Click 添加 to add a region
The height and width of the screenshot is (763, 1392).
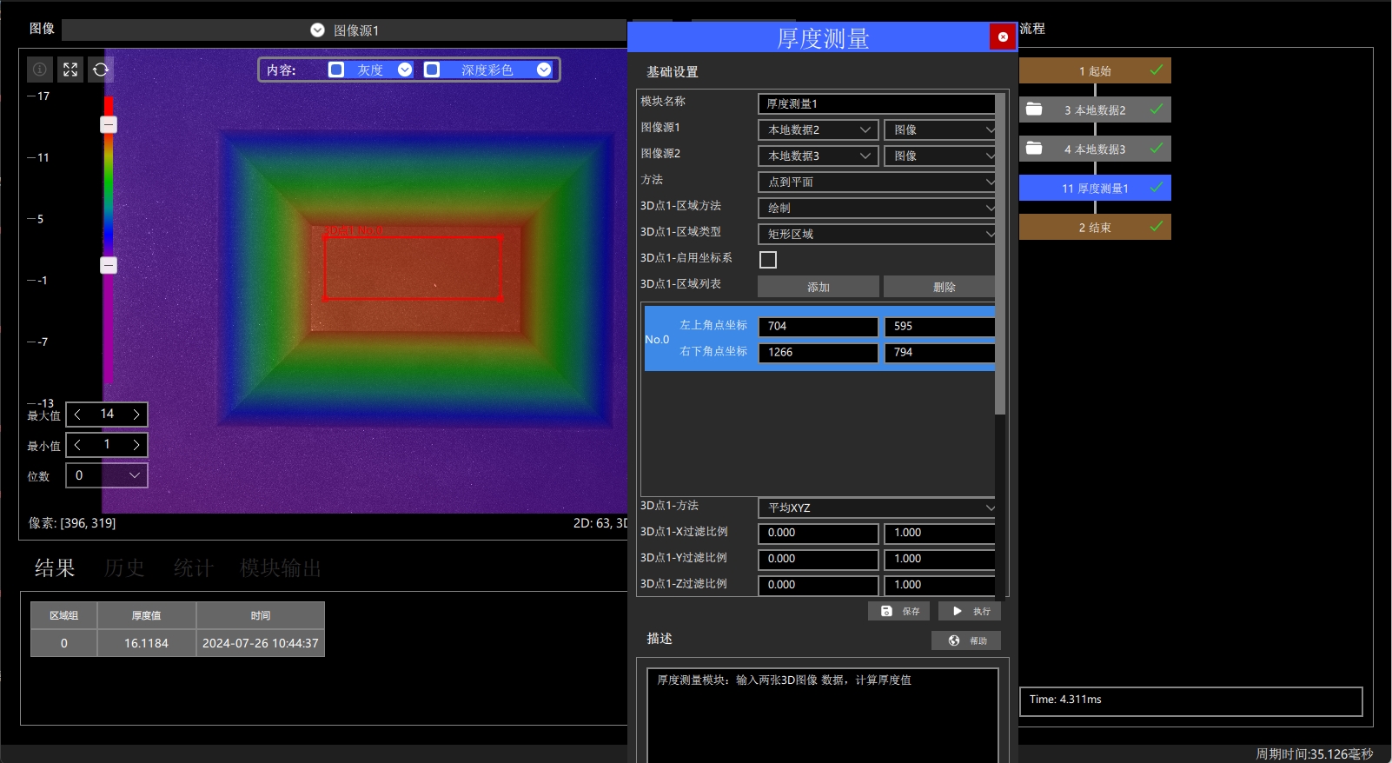click(x=819, y=287)
